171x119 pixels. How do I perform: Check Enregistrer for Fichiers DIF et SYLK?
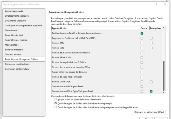coord(151,82)
